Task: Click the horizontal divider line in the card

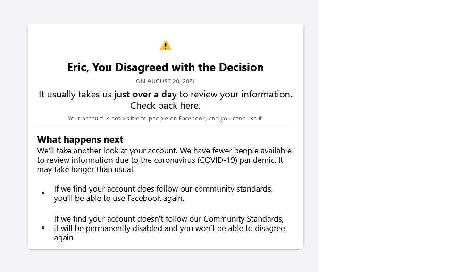Action: (165, 128)
